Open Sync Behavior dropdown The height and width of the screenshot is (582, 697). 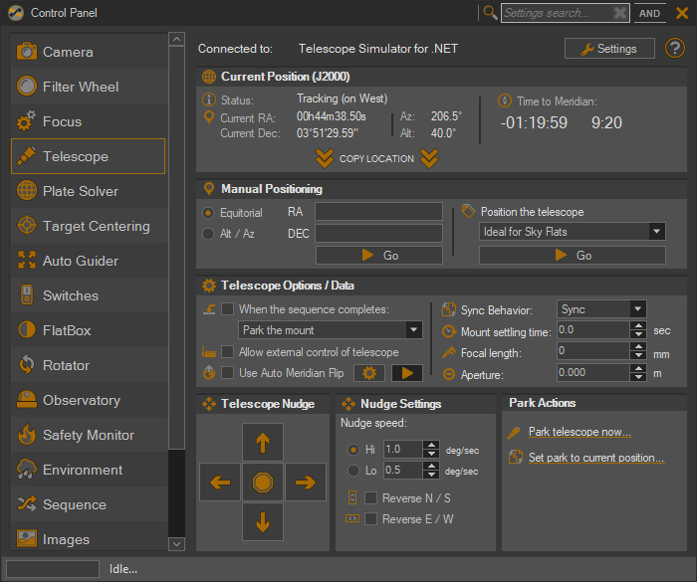[x=601, y=308]
